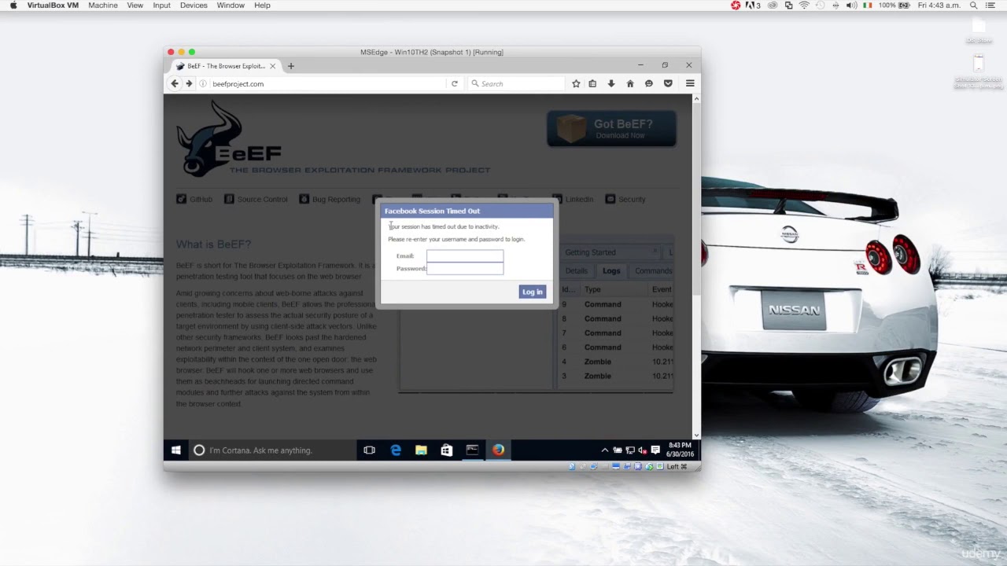The height and width of the screenshot is (566, 1007).
Task: Click the Wi-Fi icon in macOS menu bar
Action: (x=804, y=6)
